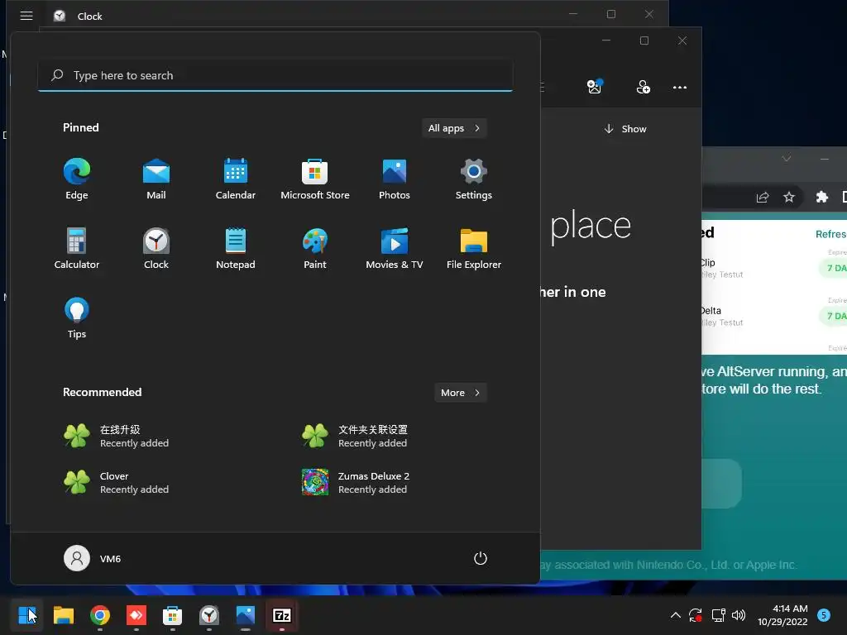Image resolution: width=847 pixels, height=635 pixels.
Task: Launch Photos from the pinned apps
Action: click(x=395, y=179)
